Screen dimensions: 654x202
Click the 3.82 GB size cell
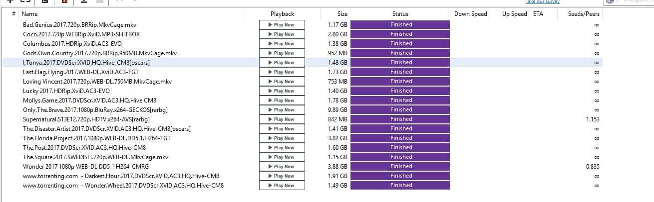point(337,138)
